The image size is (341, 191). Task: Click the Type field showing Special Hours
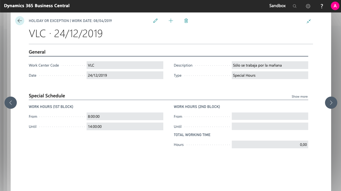click(270, 75)
